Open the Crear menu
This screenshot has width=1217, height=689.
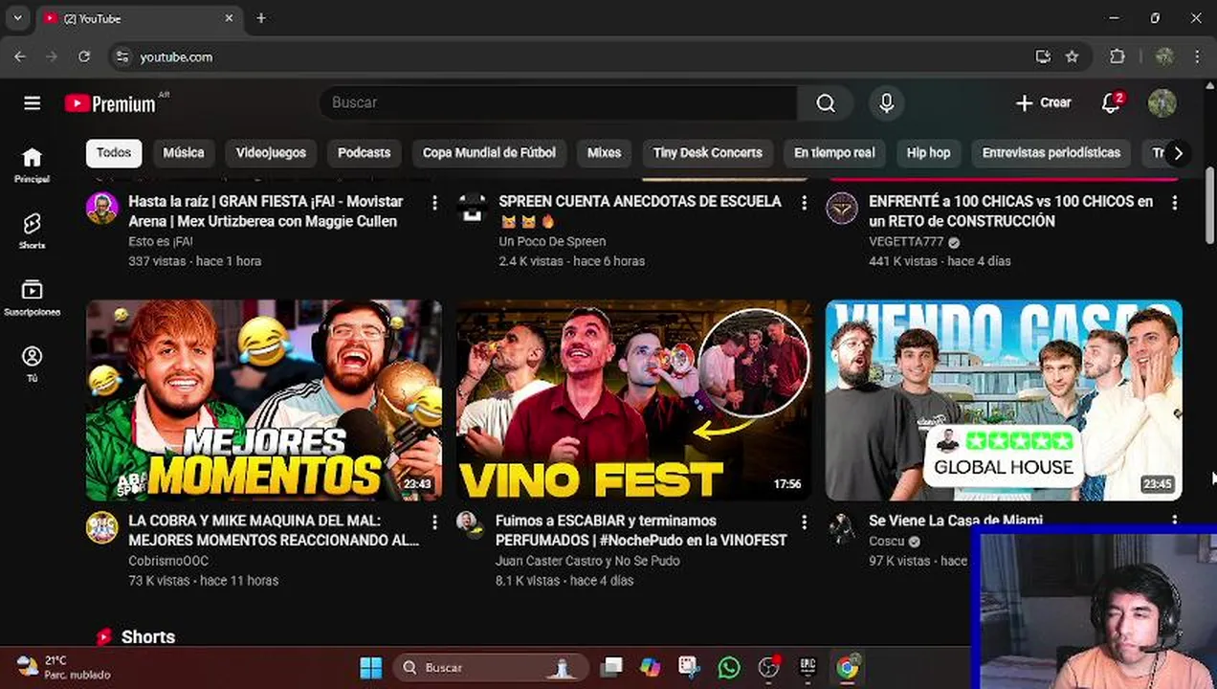1043,103
